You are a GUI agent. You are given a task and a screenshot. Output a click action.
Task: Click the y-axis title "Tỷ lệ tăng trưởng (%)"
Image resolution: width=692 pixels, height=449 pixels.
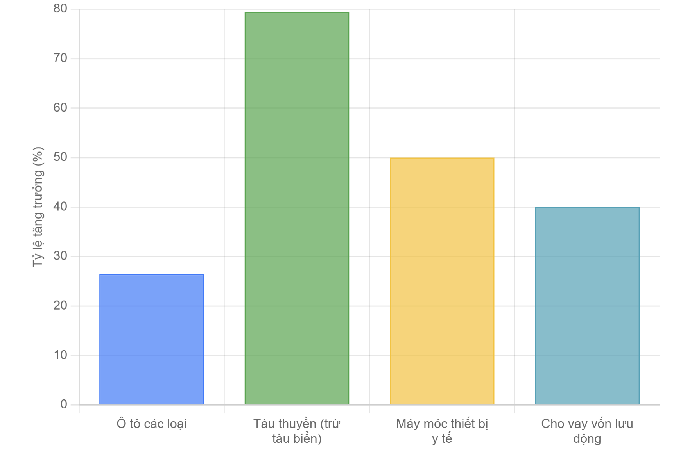[38, 207]
